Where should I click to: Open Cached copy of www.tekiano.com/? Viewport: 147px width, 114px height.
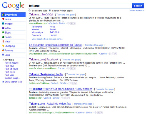click(53, 24)
